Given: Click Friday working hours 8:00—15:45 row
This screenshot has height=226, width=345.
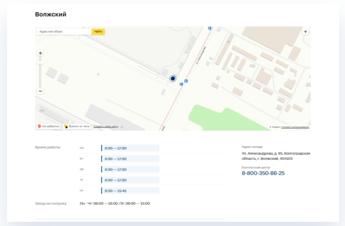Looking at the screenshot, I should 130,191.
